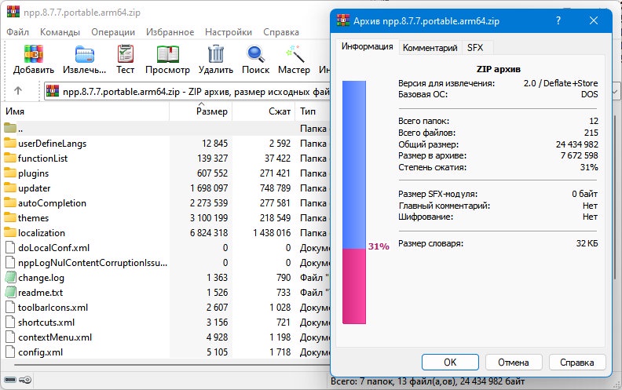
Task: Click the Удалить trash bin icon
Action: coord(216,54)
